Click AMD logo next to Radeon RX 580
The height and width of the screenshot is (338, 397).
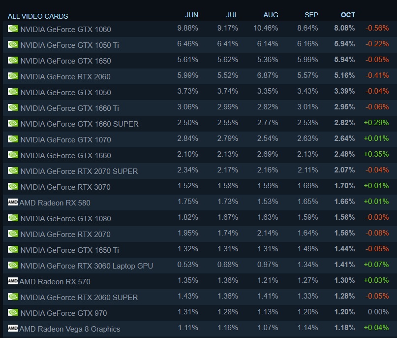click(13, 202)
